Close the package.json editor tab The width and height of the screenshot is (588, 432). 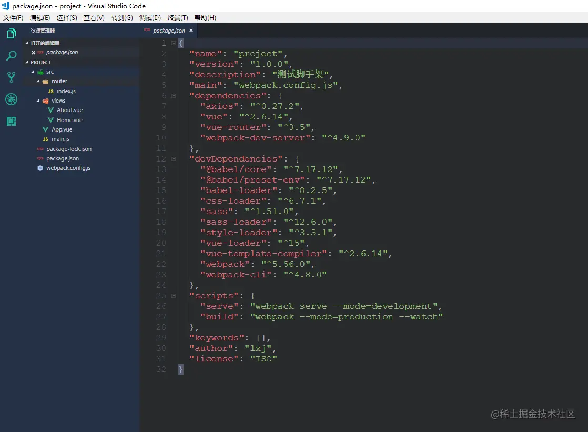191,31
